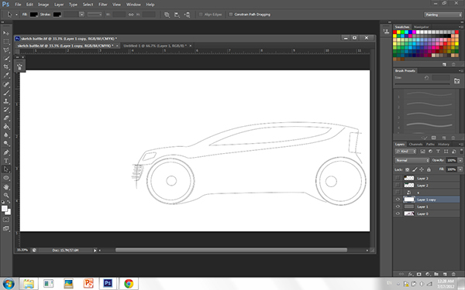This screenshot has width=465, height=290.
Task: Open path arrangement icon in options bar
Action: coord(187,15)
